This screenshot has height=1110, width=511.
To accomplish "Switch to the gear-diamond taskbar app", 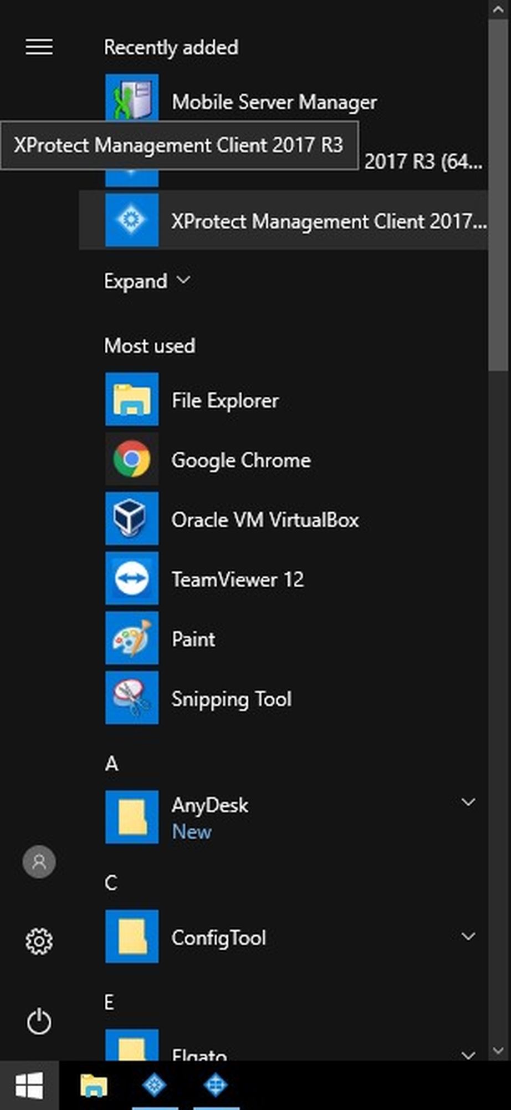I will pyautogui.click(x=154, y=1085).
